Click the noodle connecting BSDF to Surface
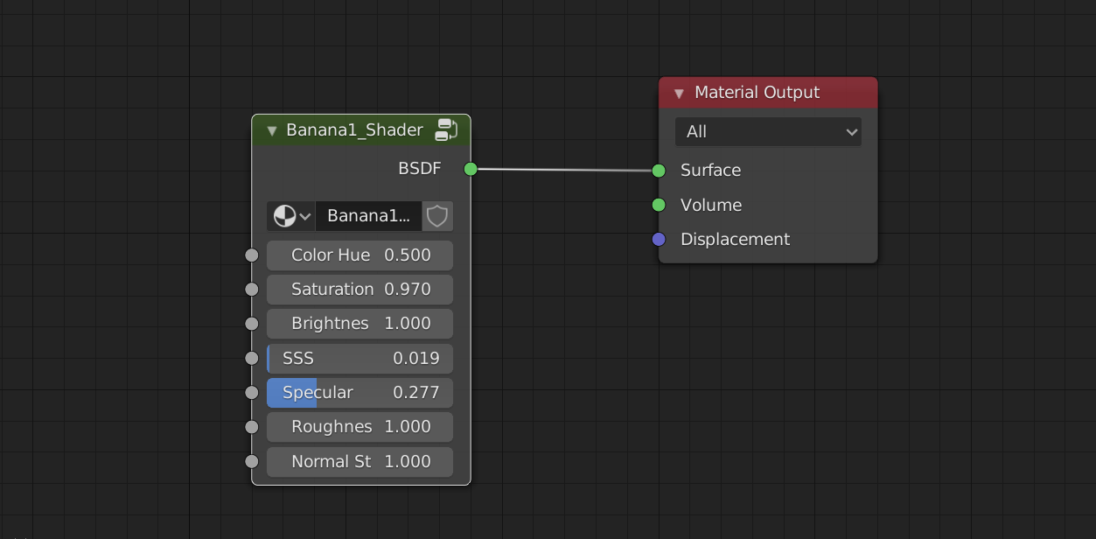This screenshot has height=539, width=1096. click(564, 170)
